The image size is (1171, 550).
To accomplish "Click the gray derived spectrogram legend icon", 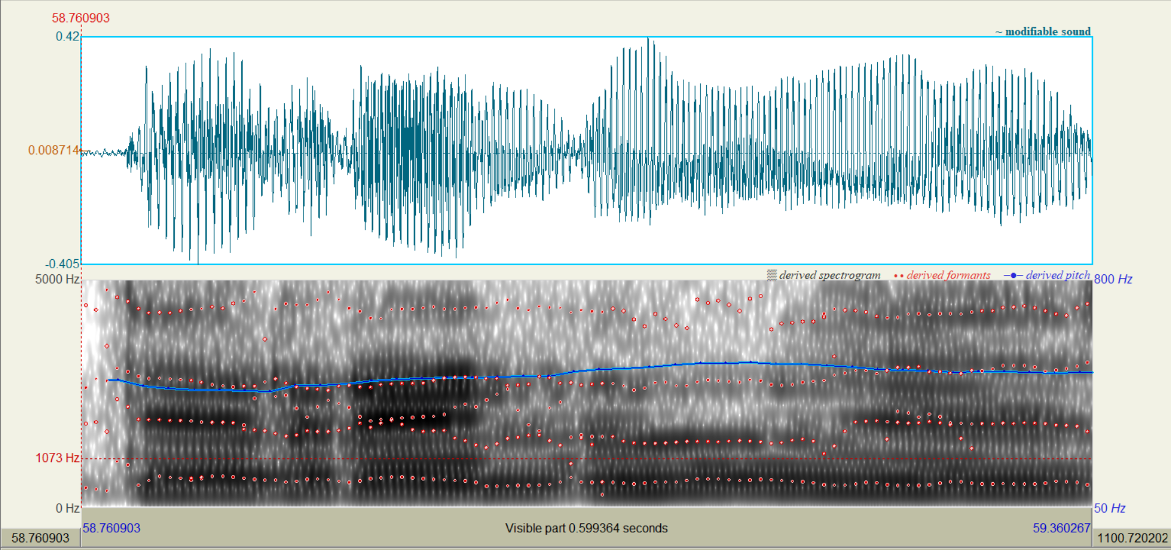I will pos(772,275).
